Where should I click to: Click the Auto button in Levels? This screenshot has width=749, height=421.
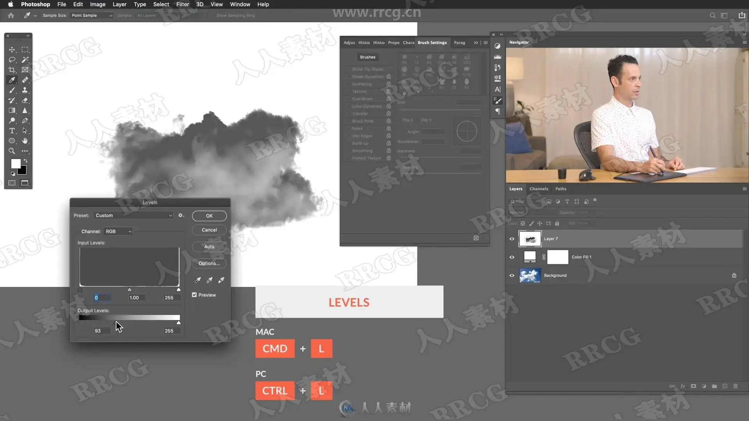[x=209, y=247]
